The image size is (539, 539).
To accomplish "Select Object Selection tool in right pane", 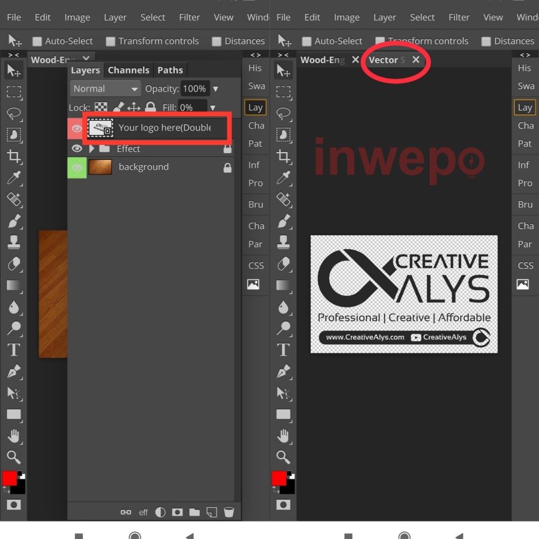I will click(283, 134).
